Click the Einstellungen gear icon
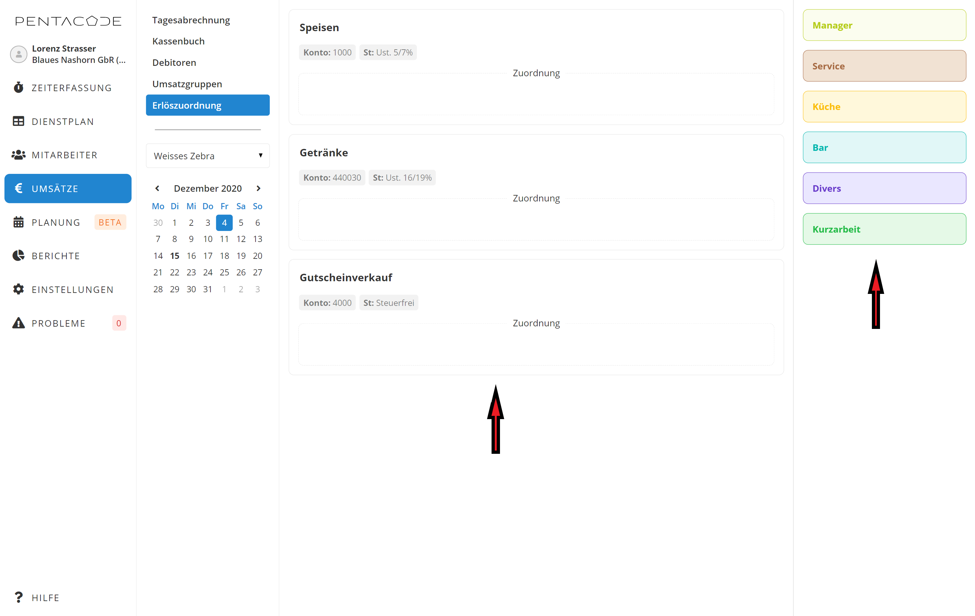975x616 pixels. tap(18, 289)
